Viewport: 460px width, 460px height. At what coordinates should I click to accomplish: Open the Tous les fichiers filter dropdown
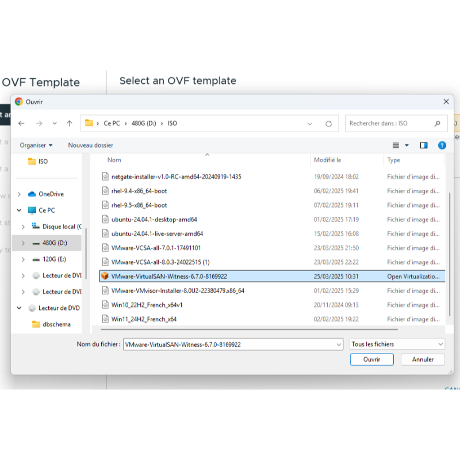[397, 344]
